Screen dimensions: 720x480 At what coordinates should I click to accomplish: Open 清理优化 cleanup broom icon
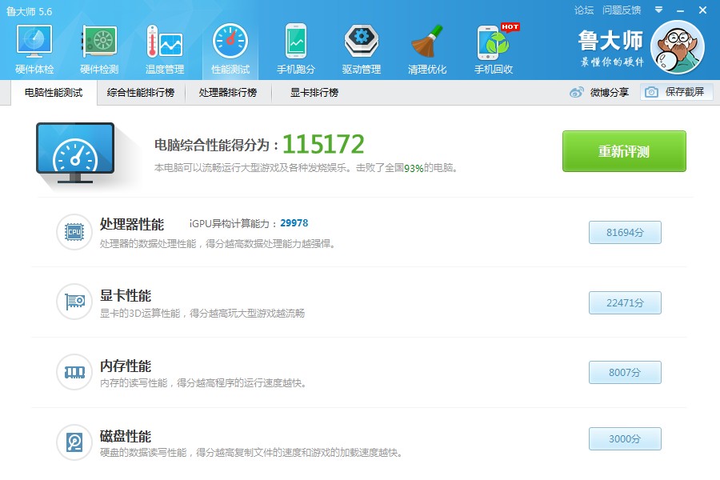click(427, 42)
